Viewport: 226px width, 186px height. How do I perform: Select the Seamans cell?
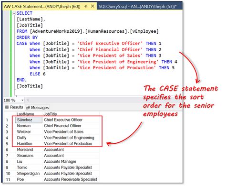(x=29, y=156)
